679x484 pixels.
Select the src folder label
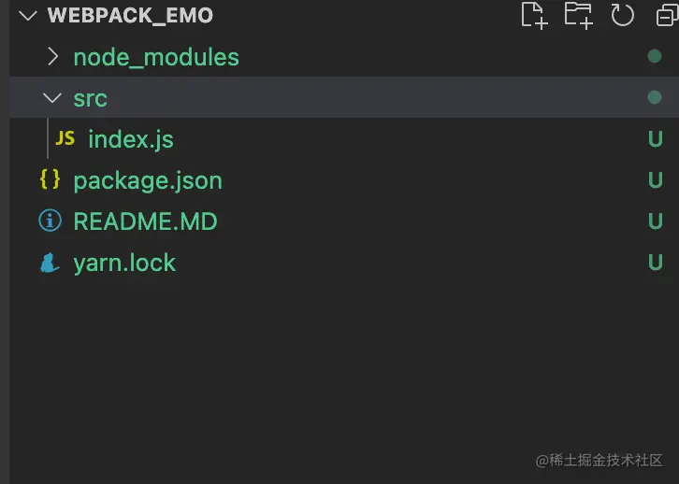pos(90,99)
